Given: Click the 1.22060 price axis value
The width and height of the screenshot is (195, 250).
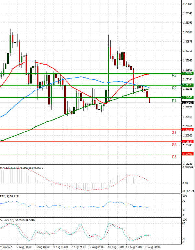Looking at the screenshot, I should [188, 60].
